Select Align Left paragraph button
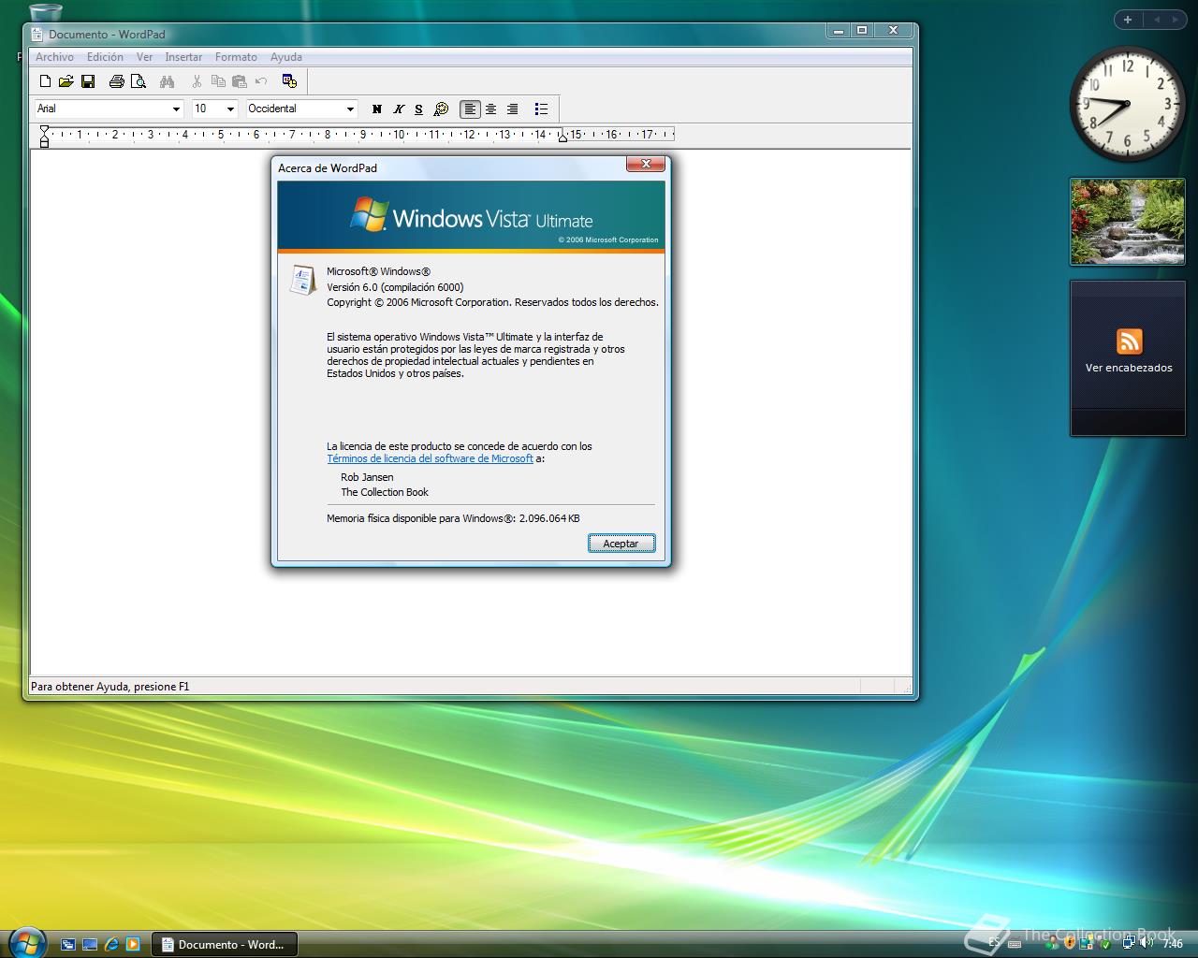 click(470, 109)
